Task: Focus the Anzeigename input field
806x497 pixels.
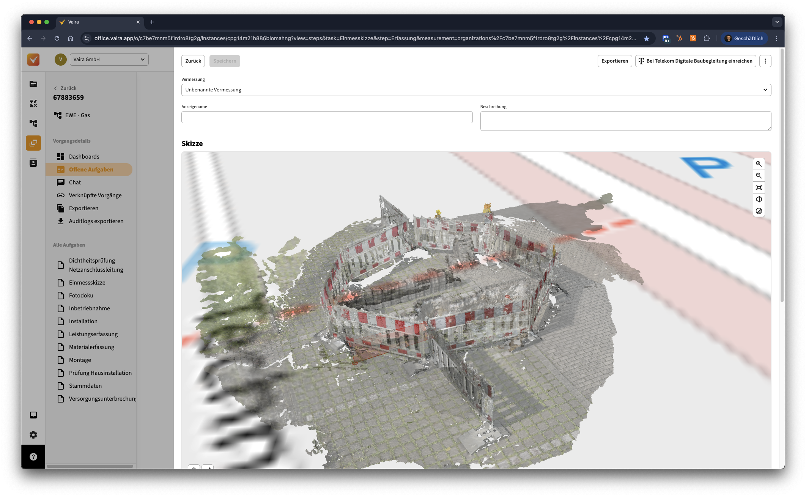Action: point(327,117)
